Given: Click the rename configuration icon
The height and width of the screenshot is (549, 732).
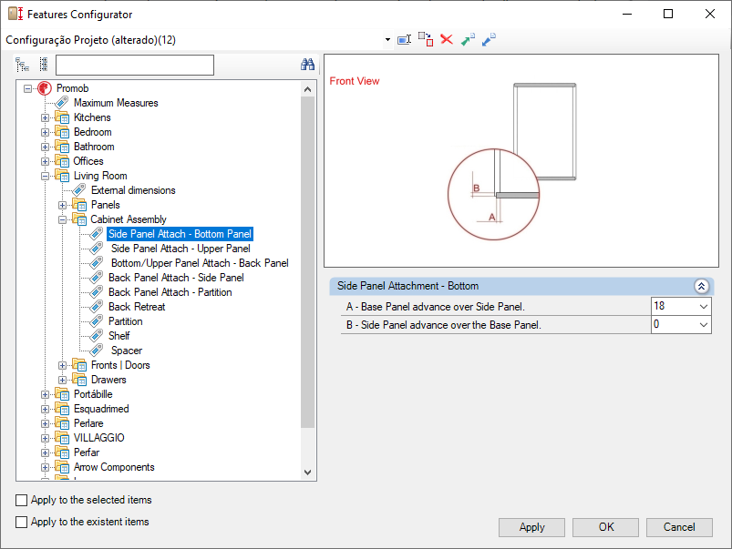Looking at the screenshot, I should [404, 40].
